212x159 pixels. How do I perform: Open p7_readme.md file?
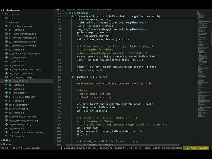click(16, 101)
